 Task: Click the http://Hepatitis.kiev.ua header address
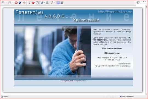click(x=115, y=12)
